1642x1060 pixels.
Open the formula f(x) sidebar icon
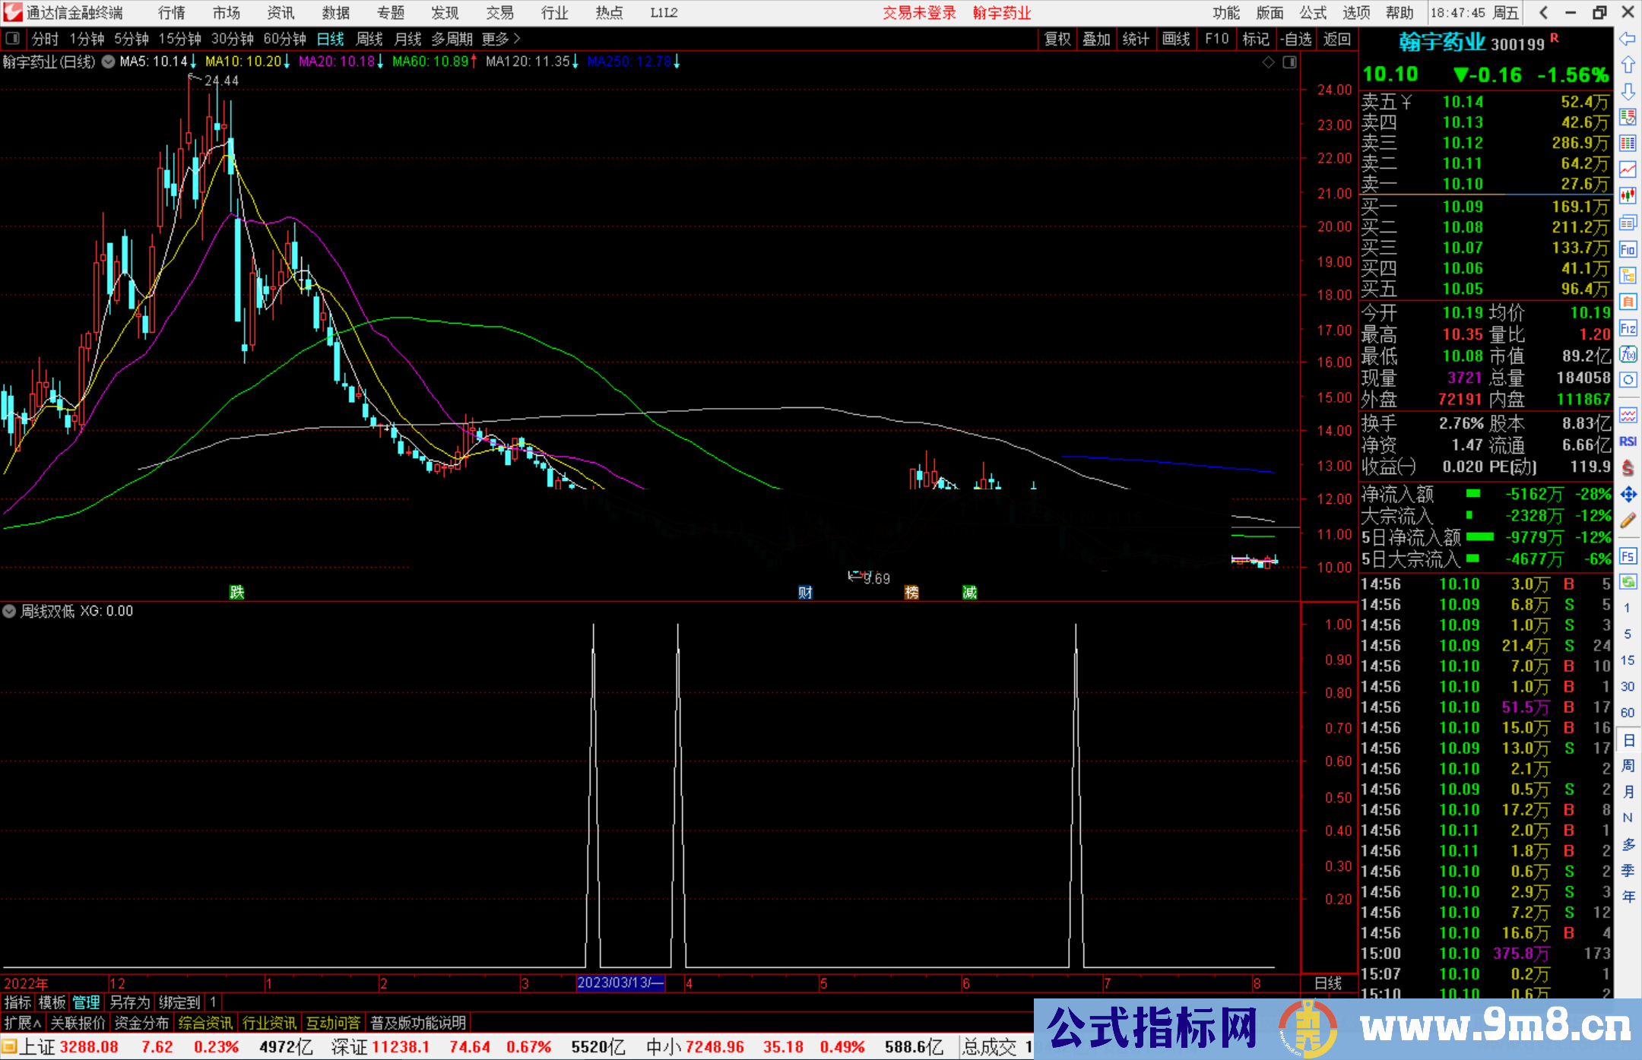1628,354
